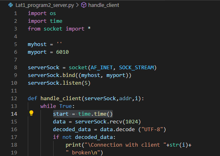This screenshot has width=220, height=156.
Task: Click the lightbulb code action icon
Action: coord(31,113)
